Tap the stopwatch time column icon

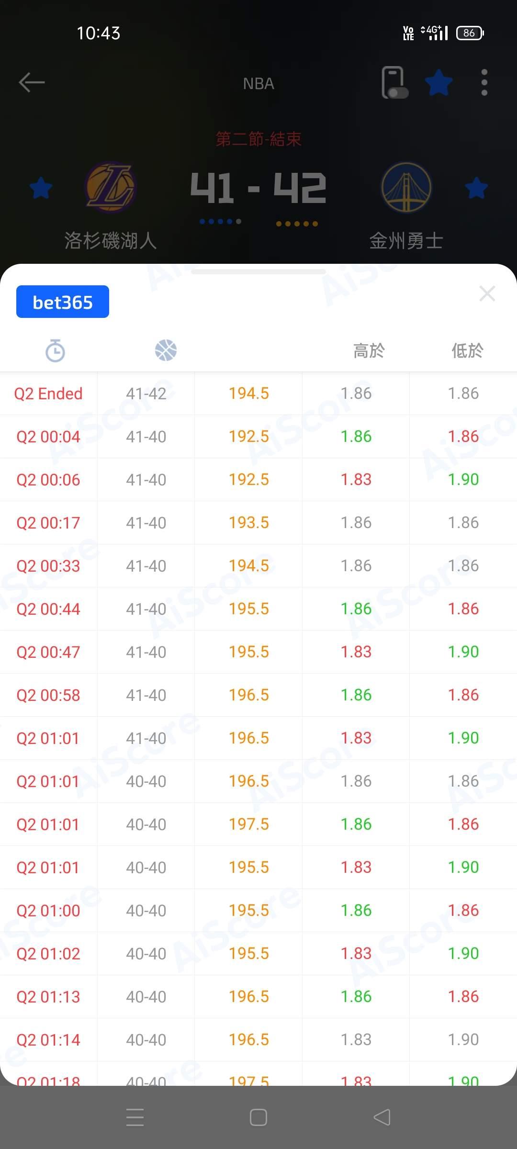(55, 350)
